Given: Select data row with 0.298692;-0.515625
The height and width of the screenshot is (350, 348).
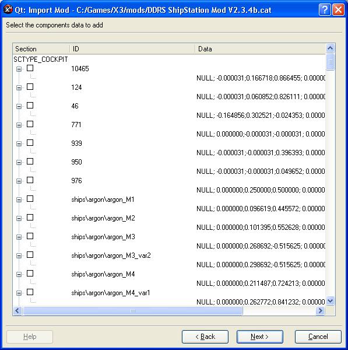Looking at the screenshot, I should pyautogui.click(x=261, y=265).
